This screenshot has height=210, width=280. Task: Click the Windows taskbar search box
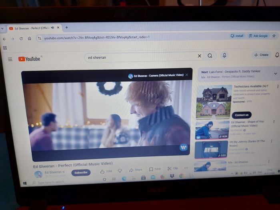tap(51, 182)
